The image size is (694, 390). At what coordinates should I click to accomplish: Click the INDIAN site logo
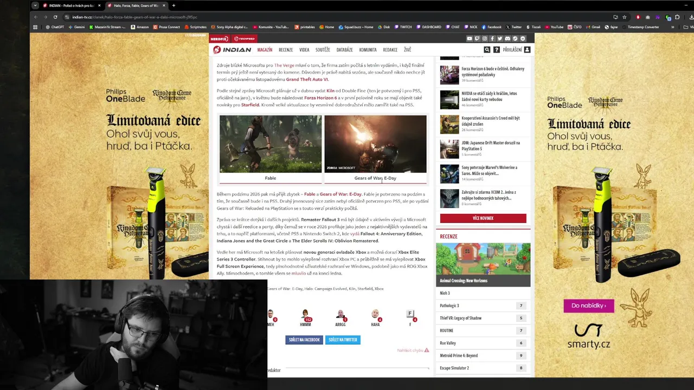click(232, 50)
